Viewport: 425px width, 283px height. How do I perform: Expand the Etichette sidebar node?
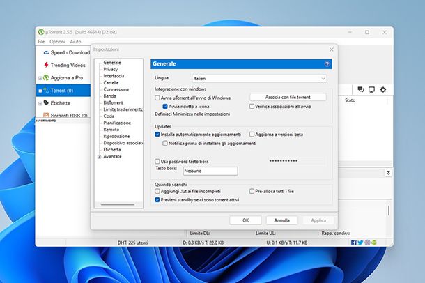click(40, 103)
